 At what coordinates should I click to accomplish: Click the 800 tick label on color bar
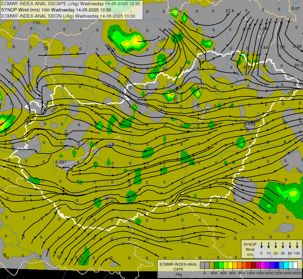pyautogui.click(x=242, y=273)
